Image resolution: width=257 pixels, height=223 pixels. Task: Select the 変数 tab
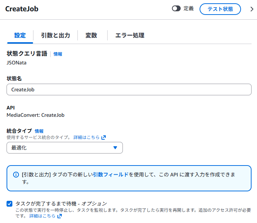(x=91, y=35)
